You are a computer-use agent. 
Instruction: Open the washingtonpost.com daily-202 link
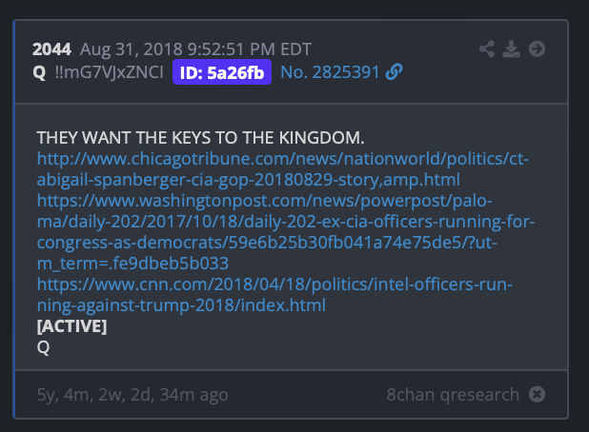click(x=286, y=232)
